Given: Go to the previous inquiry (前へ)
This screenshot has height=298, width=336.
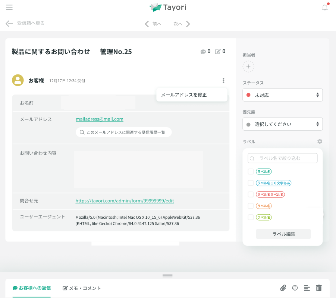Looking at the screenshot, I should tap(153, 24).
